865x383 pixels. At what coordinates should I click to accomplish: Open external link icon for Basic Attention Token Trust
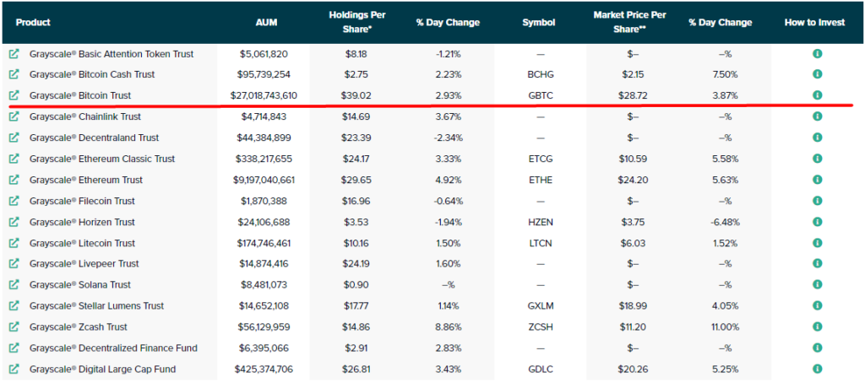pos(14,54)
